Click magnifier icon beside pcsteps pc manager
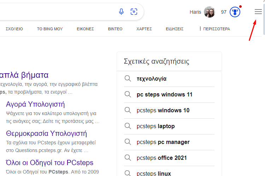Screen dimensions: 265x176 coord(128,142)
